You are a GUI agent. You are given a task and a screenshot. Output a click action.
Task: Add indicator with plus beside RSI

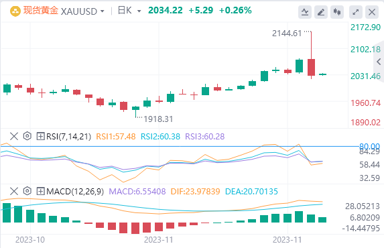pyautogui.click(x=40, y=136)
